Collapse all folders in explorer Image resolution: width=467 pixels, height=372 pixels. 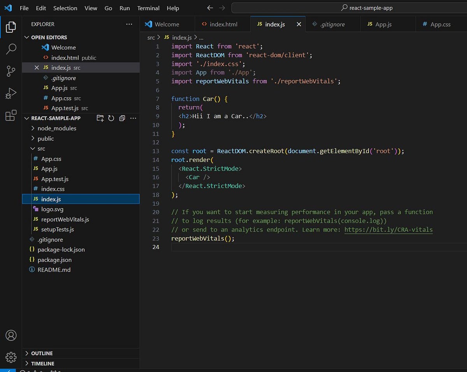click(x=122, y=118)
